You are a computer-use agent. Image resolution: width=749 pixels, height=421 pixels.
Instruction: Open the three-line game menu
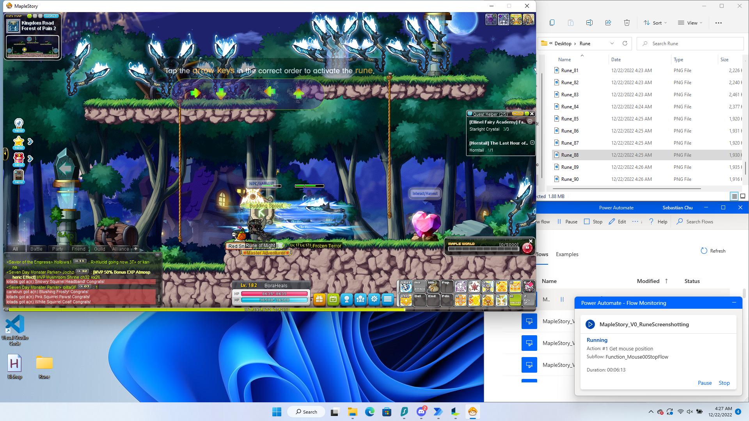coord(388,299)
